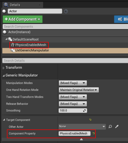Click the Add Component button
Screen dimensions: 128x143
point(23,19)
